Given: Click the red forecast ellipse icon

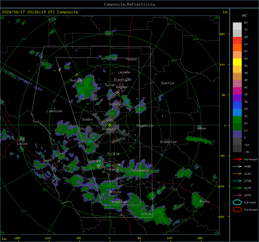Looking at the screenshot, I should tap(237, 209).
